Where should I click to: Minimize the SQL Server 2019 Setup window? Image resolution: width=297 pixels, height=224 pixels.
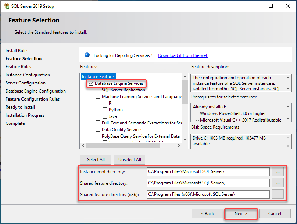pos(254,6)
